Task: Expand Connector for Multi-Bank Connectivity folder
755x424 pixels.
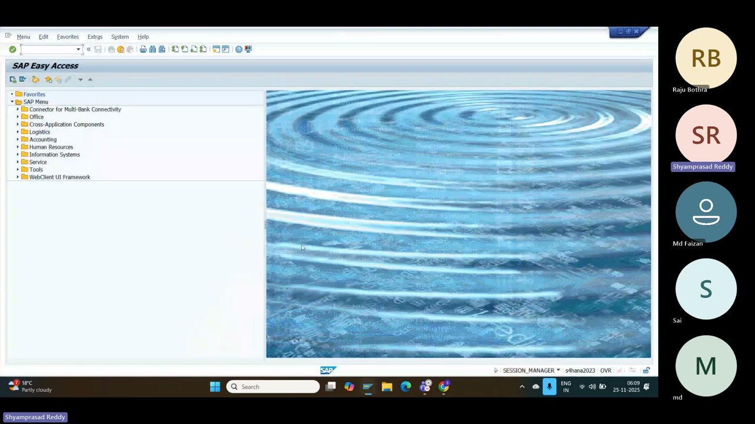Action: pos(18,110)
